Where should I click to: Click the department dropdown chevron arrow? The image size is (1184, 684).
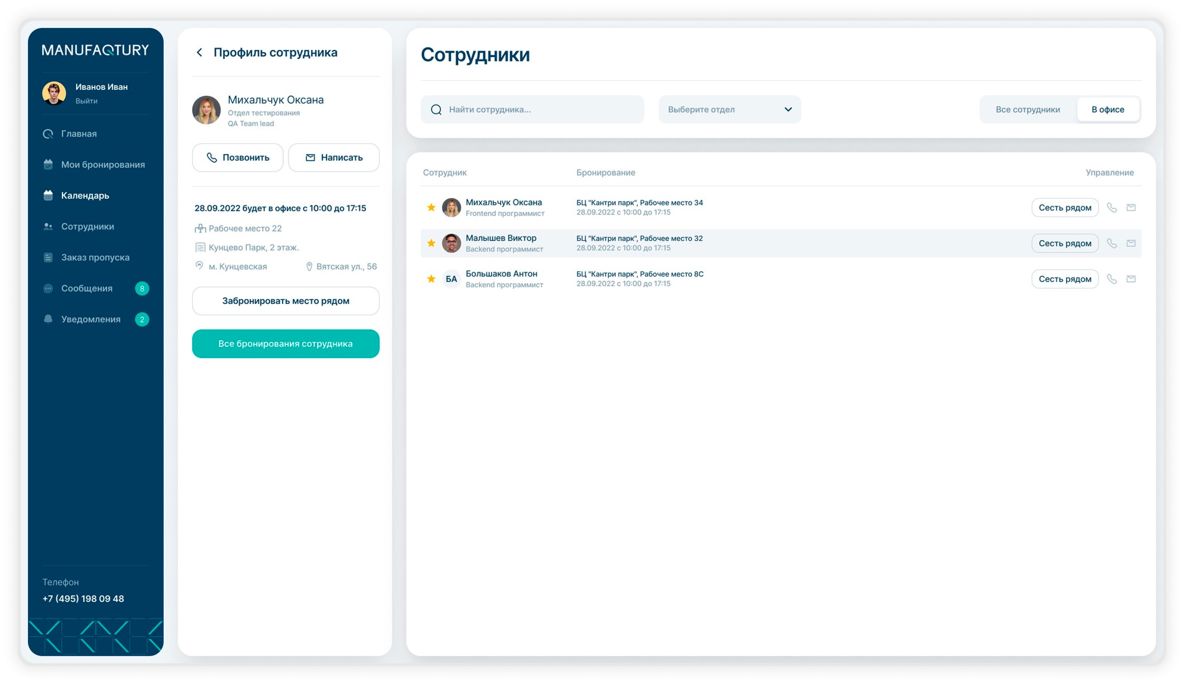788,110
